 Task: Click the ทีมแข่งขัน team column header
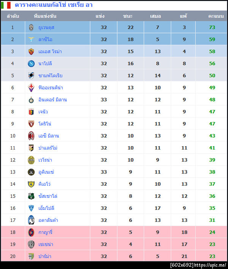click(x=45, y=16)
